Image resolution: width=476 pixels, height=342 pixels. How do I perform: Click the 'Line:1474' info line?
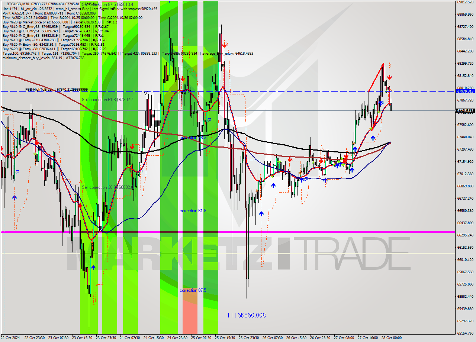(x=80, y=9)
